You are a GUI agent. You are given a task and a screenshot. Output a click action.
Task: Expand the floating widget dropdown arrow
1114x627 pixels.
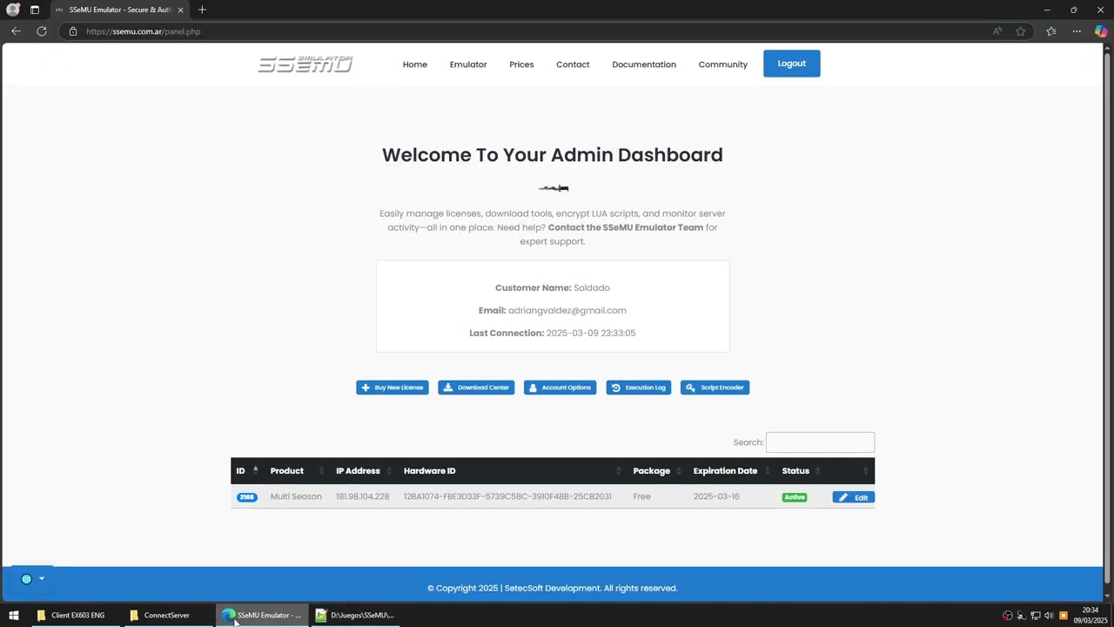[41, 579]
